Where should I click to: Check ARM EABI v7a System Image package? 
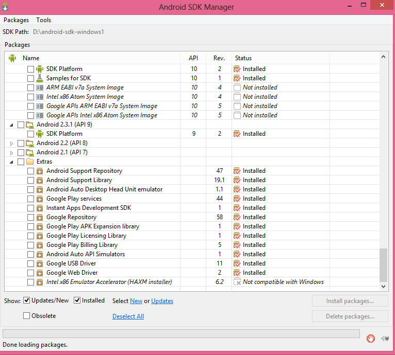coord(30,88)
